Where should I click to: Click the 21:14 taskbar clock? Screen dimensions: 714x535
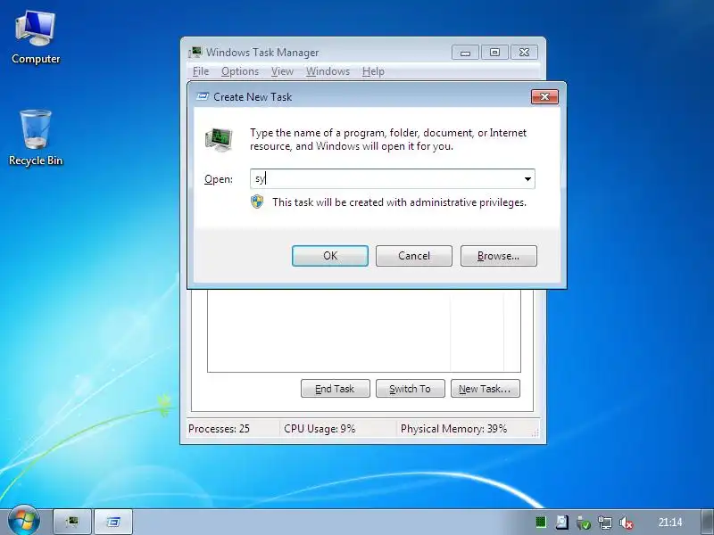tap(670, 523)
